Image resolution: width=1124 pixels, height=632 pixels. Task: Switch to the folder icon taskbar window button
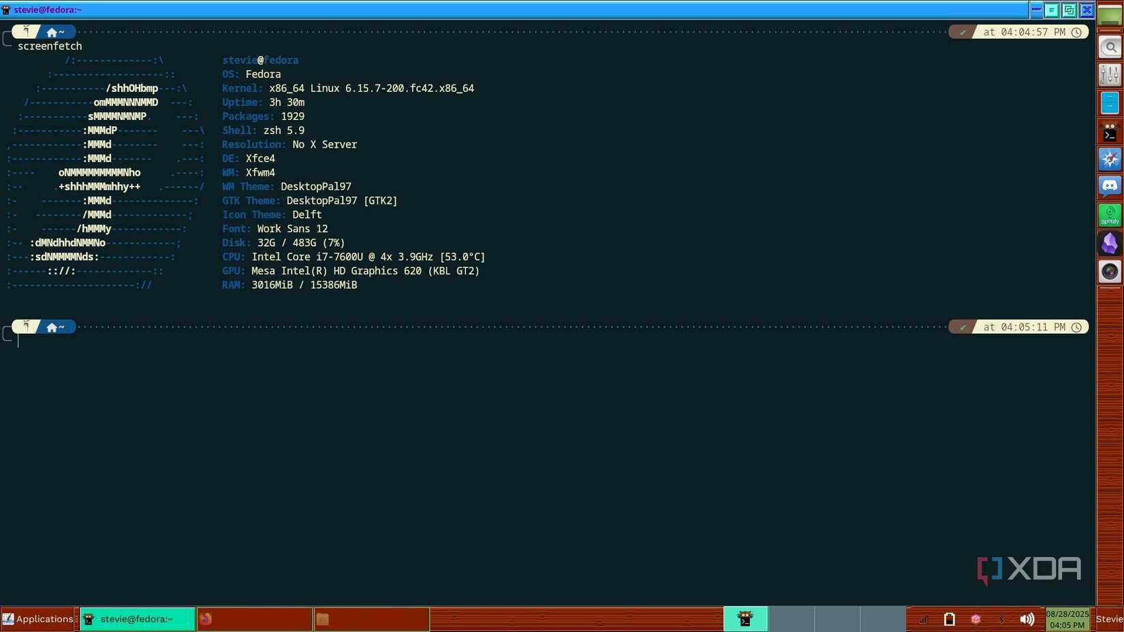(x=372, y=619)
